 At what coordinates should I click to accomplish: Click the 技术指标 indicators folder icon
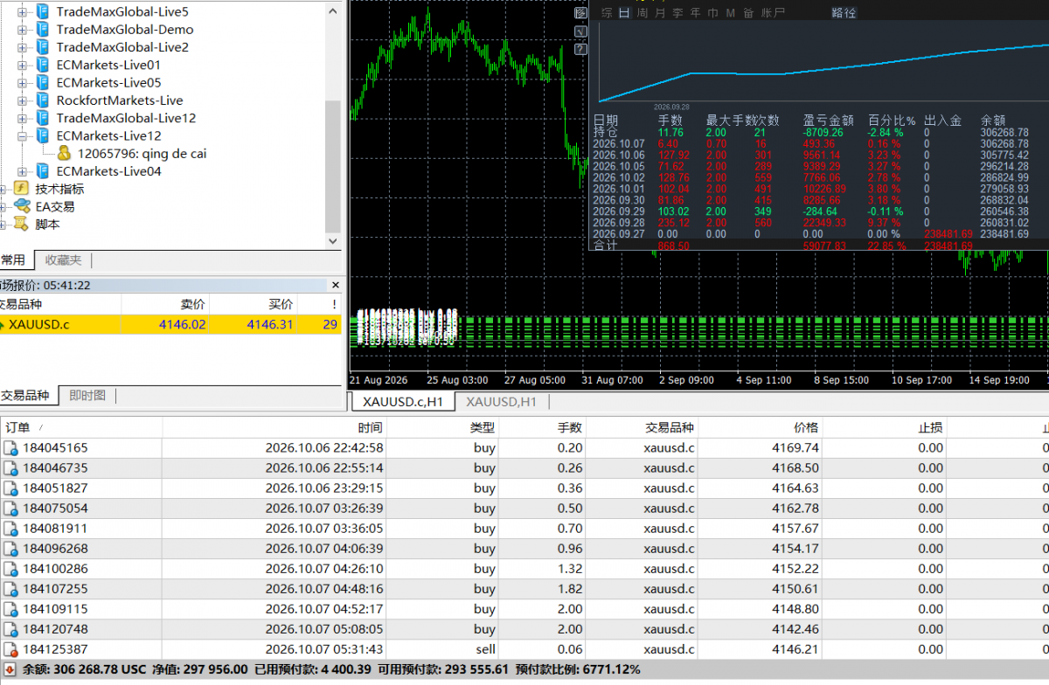coord(22,189)
